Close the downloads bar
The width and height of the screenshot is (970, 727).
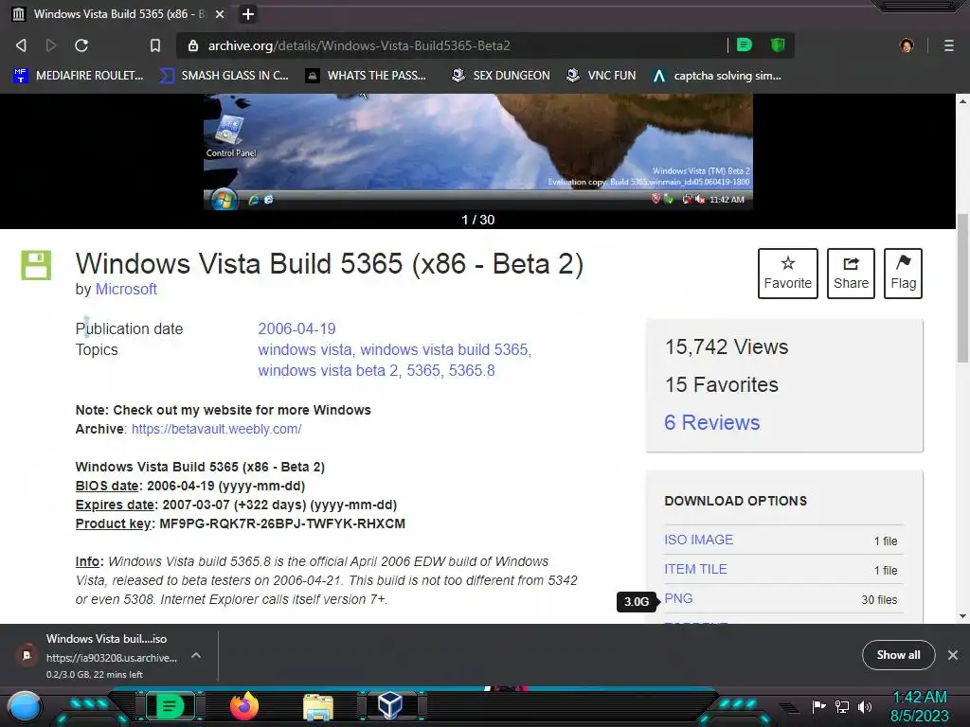point(953,655)
